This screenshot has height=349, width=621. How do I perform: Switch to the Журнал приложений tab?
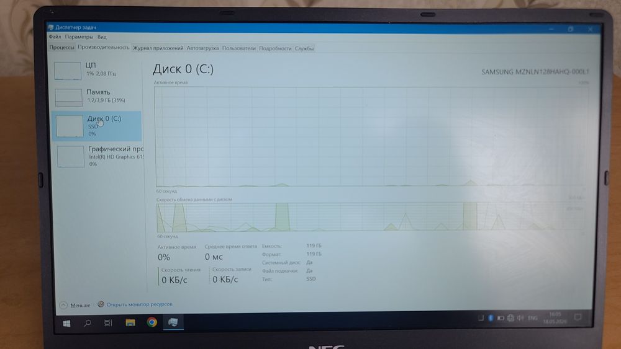coord(158,48)
